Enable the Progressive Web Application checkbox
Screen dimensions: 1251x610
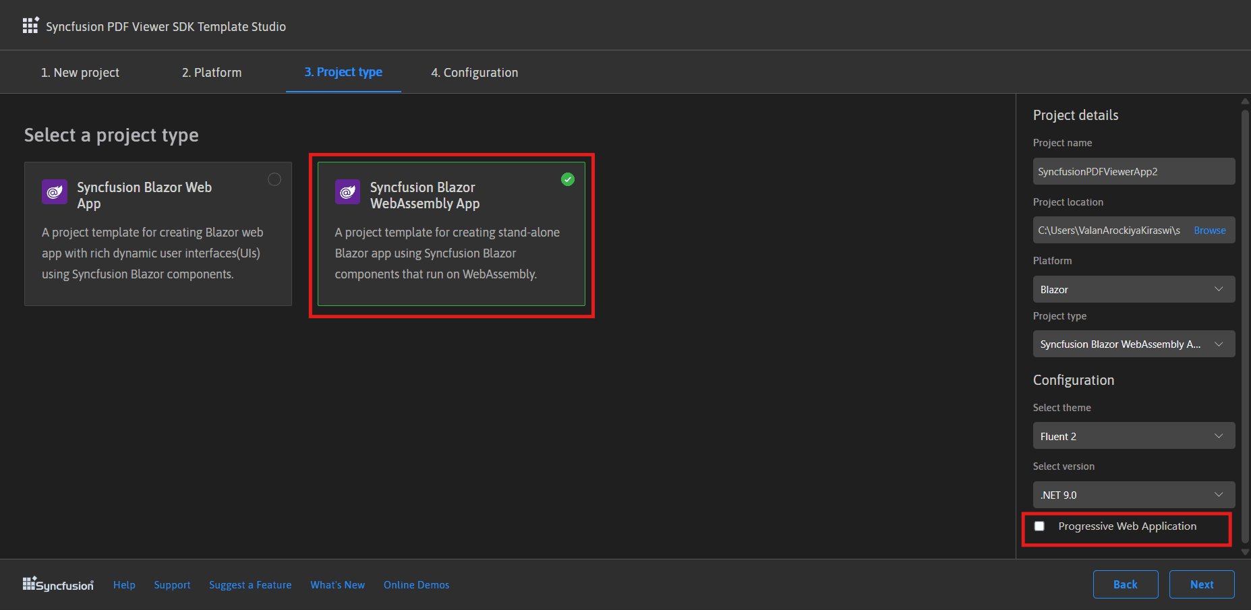coord(1039,526)
